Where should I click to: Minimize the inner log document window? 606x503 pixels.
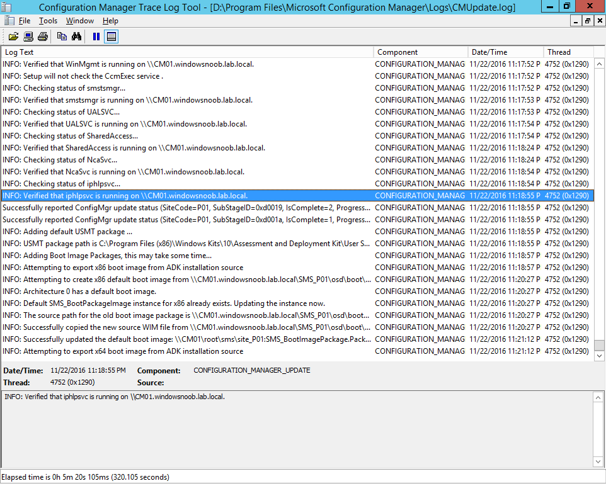click(576, 21)
